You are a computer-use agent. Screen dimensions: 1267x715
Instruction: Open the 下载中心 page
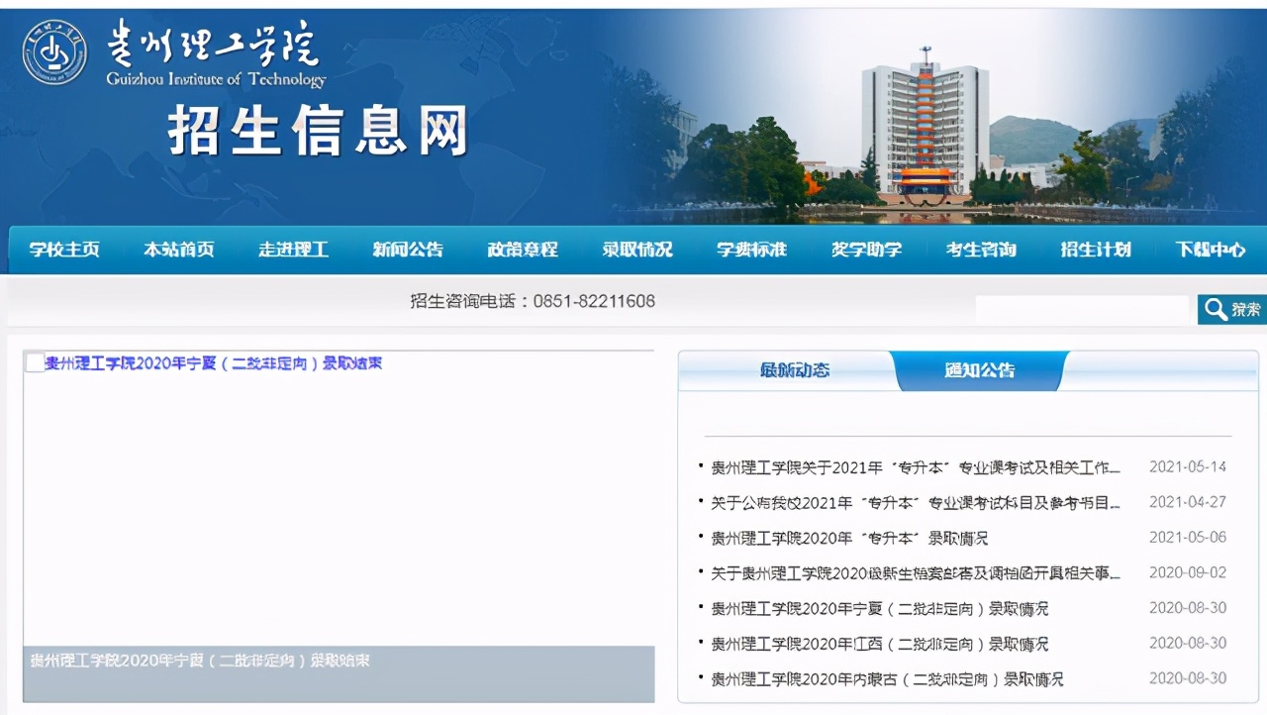[x=1210, y=250]
